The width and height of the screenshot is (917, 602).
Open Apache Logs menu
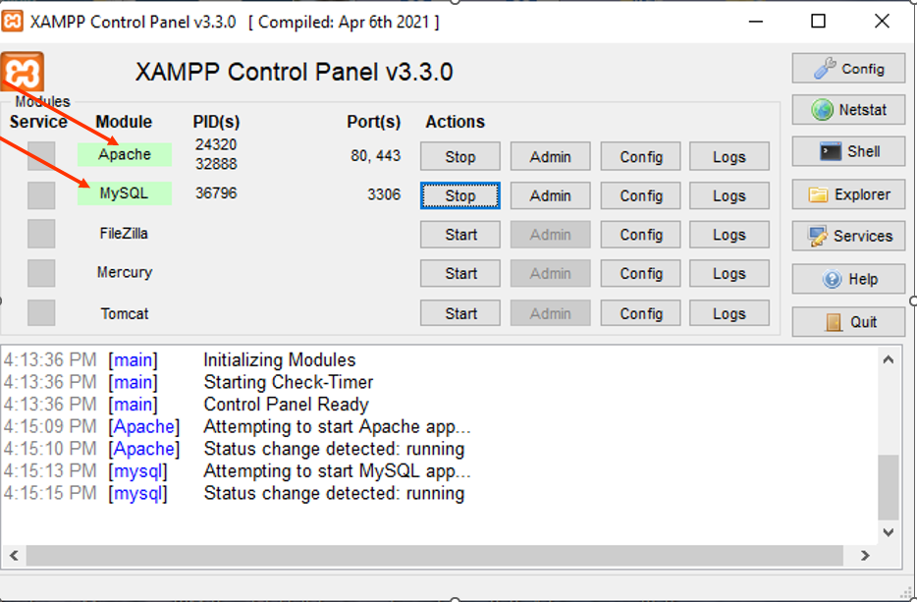(729, 156)
